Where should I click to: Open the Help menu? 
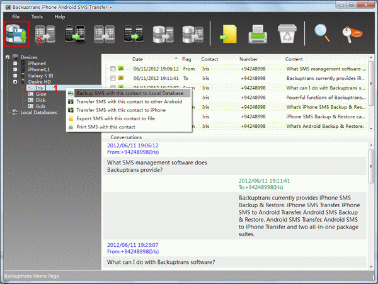tap(60, 17)
